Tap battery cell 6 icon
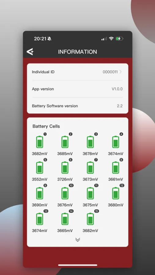155x275 pixels. tap(65, 167)
